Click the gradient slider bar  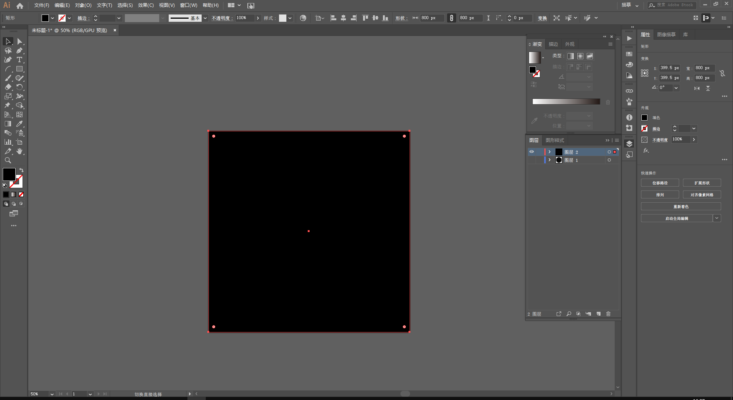(566, 102)
